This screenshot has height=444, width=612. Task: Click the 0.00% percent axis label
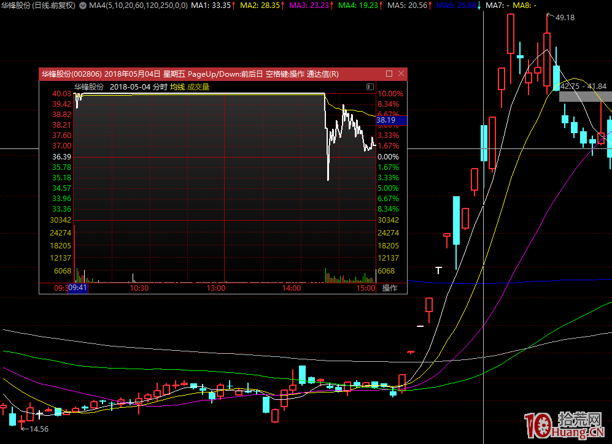click(388, 157)
